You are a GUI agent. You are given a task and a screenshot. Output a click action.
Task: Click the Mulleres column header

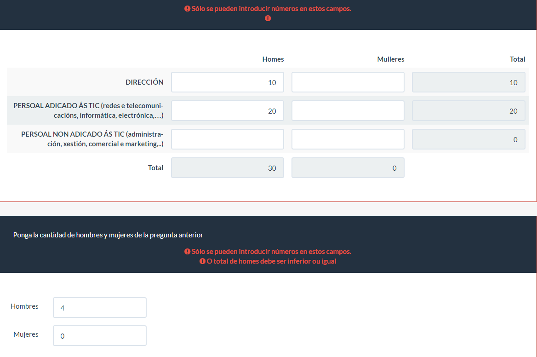[390, 59]
